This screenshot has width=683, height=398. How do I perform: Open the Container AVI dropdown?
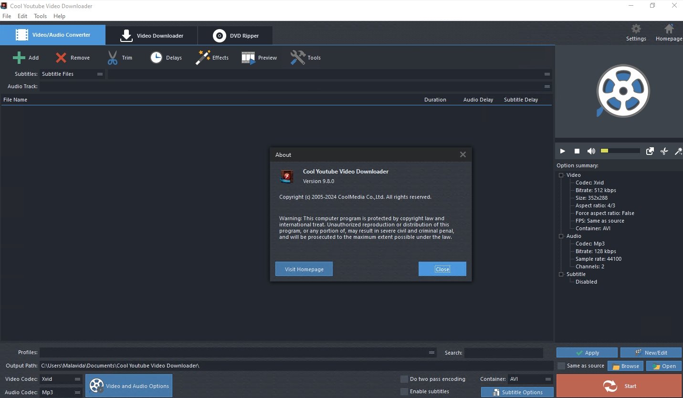530,379
